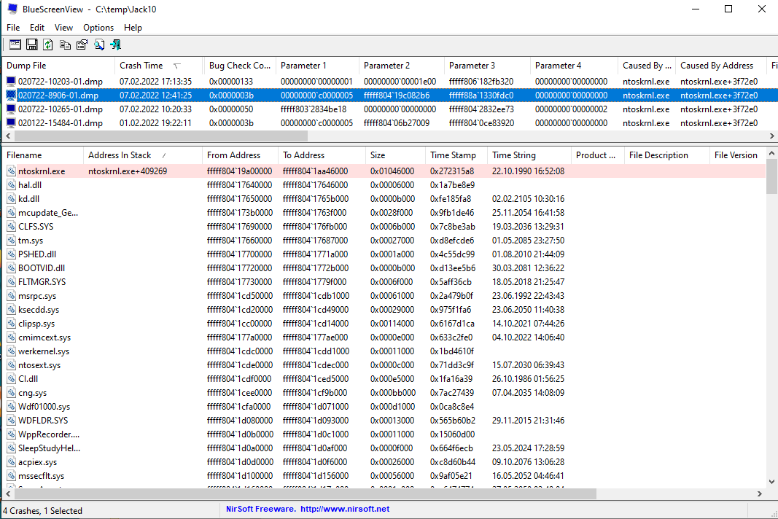This screenshot has width=778, height=519.
Task: Select the Wdf01000.sys driver row
Action: pos(384,407)
